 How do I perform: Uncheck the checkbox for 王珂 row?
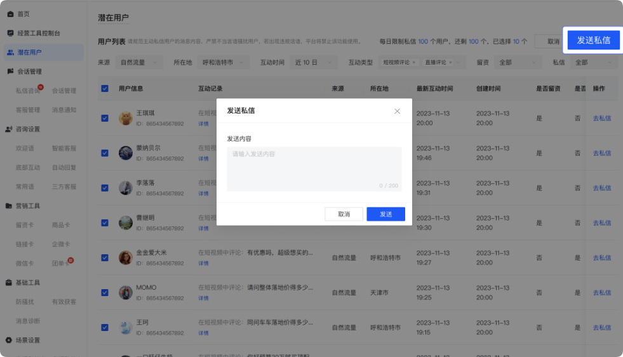pos(105,328)
